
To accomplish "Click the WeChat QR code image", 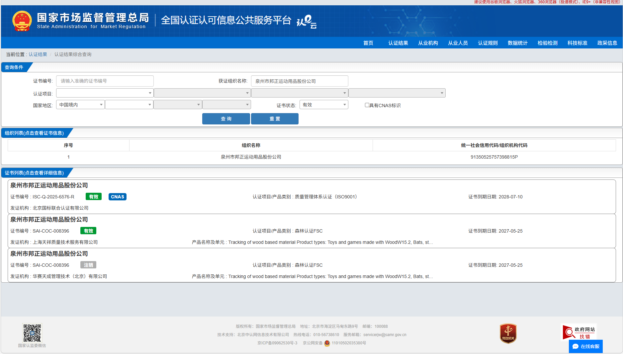I will [x=32, y=333].
